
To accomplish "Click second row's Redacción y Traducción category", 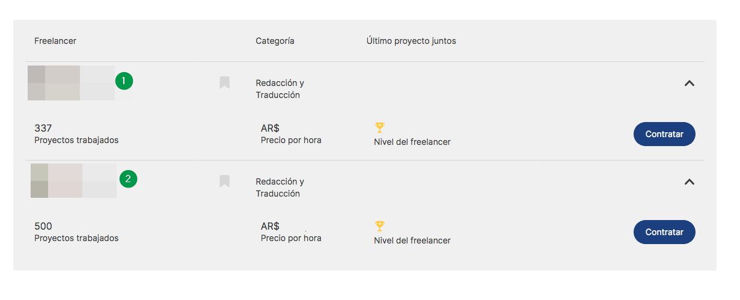I will tap(280, 188).
